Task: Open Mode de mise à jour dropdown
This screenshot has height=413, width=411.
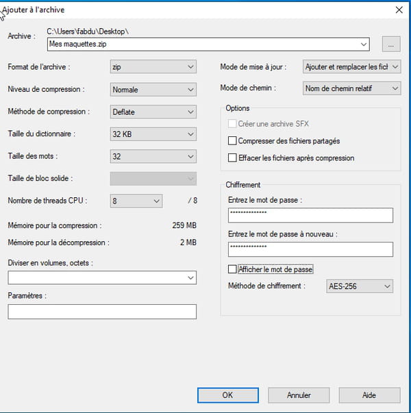Action: pyautogui.click(x=351, y=66)
